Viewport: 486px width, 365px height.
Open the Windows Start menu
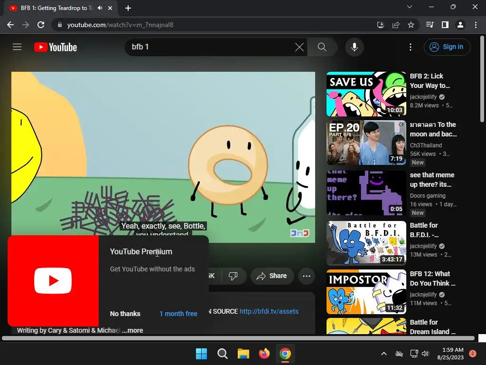point(201,354)
